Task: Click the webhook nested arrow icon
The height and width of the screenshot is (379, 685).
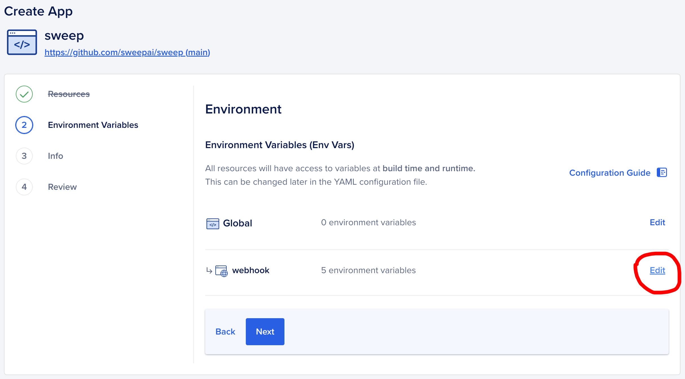Action: click(x=209, y=271)
